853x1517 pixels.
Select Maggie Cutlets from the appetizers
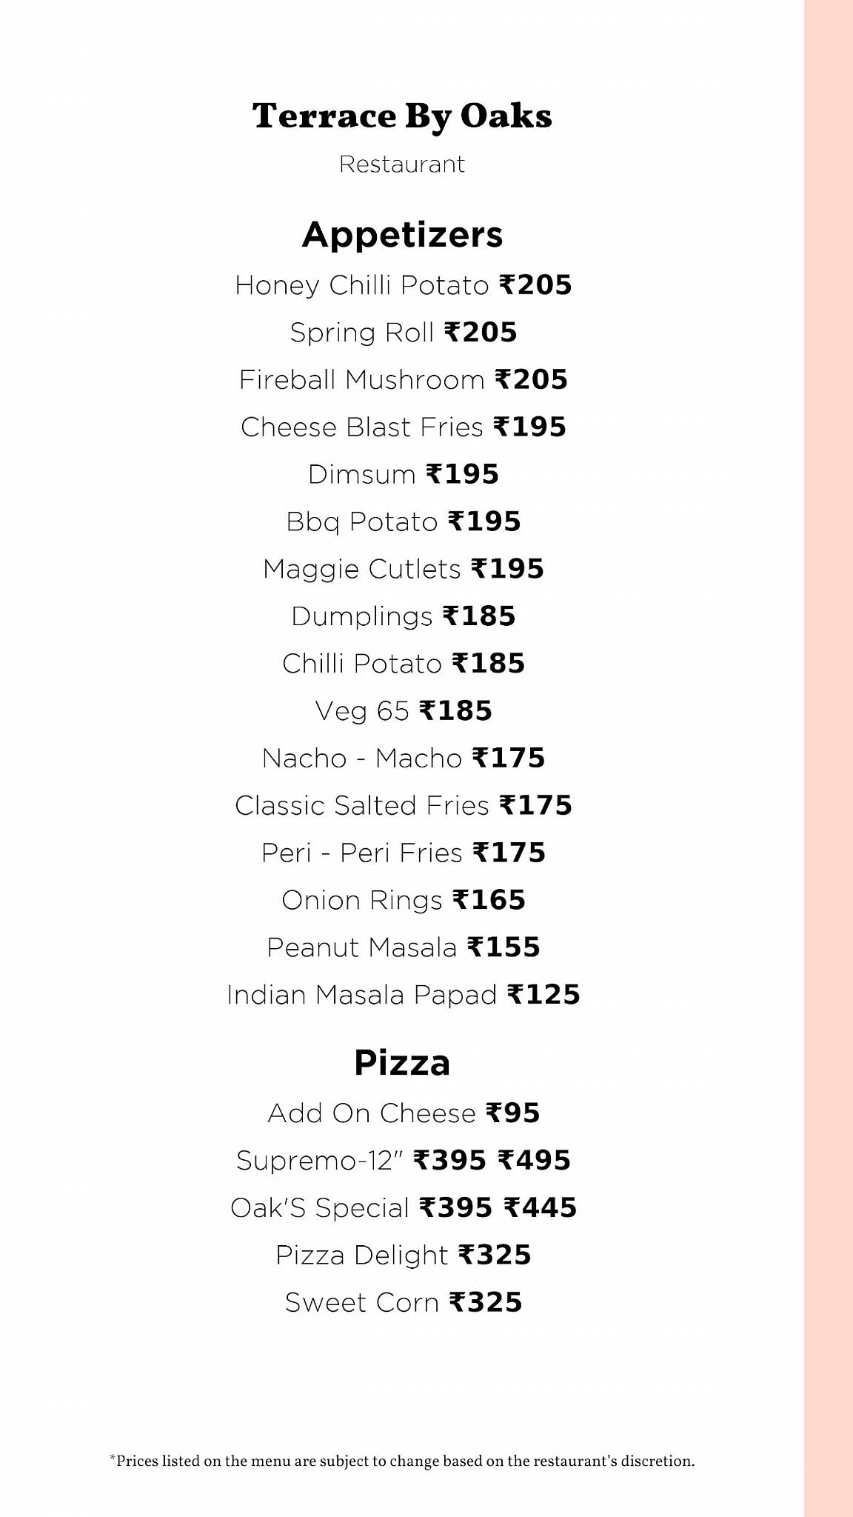[x=403, y=569]
